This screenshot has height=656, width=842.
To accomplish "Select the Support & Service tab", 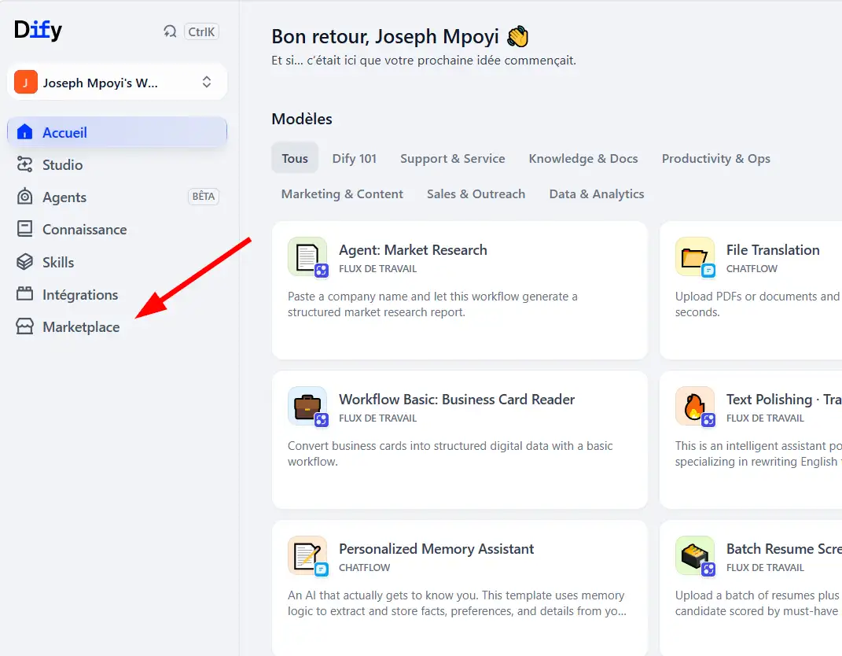I will pos(453,158).
